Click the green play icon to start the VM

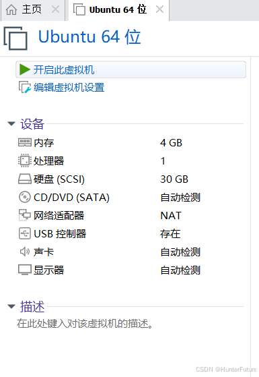[x=24, y=69]
